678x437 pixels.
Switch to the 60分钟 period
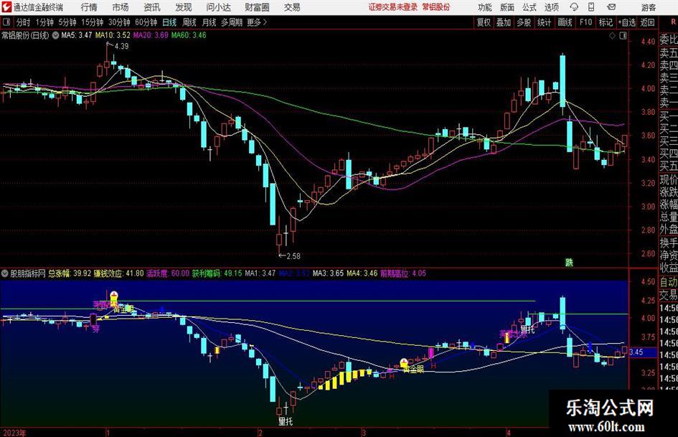point(146,22)
